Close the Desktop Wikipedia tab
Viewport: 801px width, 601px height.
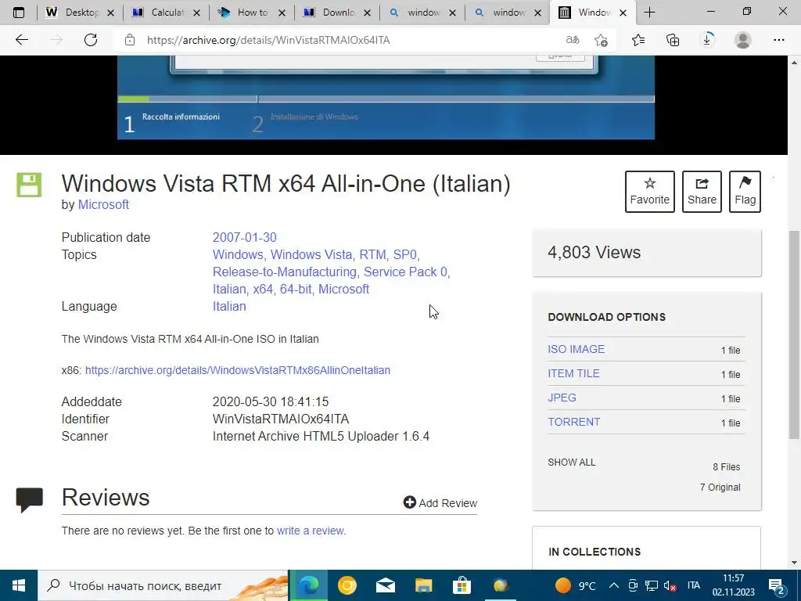[110, 13]
